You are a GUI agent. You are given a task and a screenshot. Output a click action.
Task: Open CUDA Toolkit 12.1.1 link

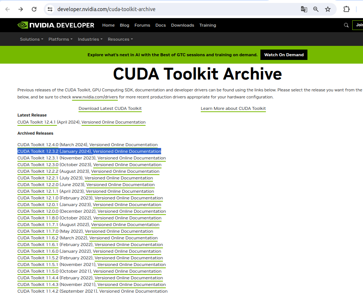tap(38, 192)
